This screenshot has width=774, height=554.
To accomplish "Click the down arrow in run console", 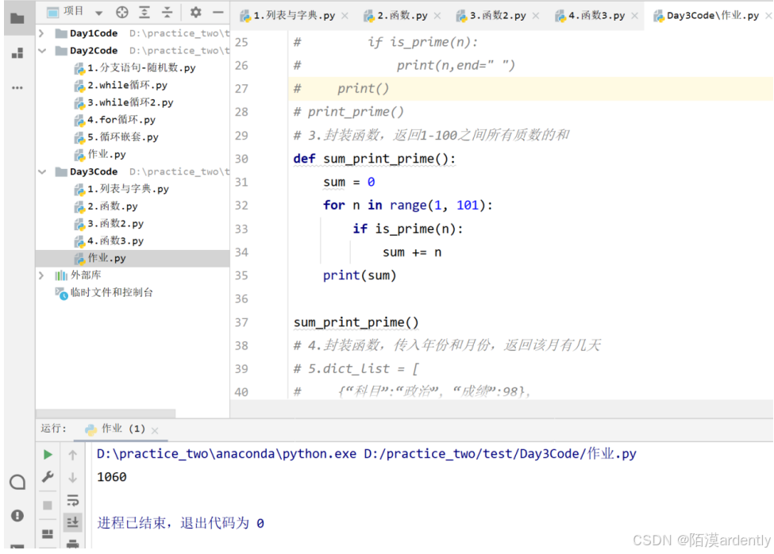I will coord(72,478).
